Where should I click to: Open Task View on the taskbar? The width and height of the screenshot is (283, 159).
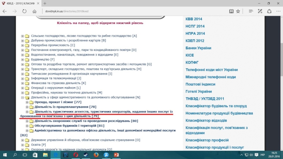tap(25, 155)
